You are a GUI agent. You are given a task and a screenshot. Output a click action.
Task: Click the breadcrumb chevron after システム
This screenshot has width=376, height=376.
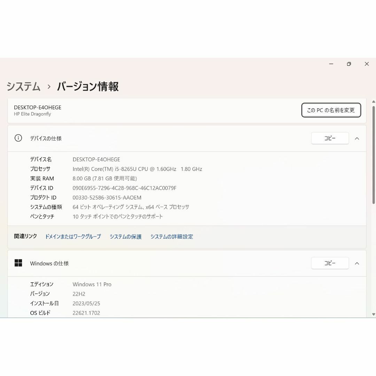(x=49, y=87)
